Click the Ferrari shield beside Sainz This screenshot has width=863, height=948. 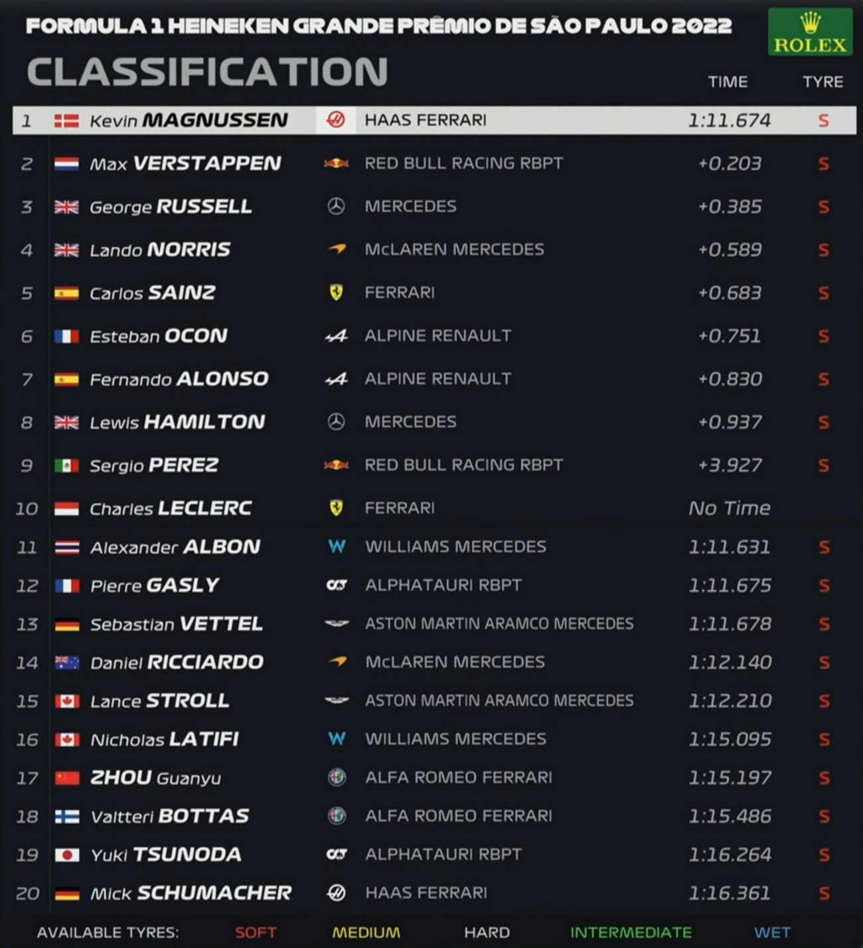[x=336, y=293]
